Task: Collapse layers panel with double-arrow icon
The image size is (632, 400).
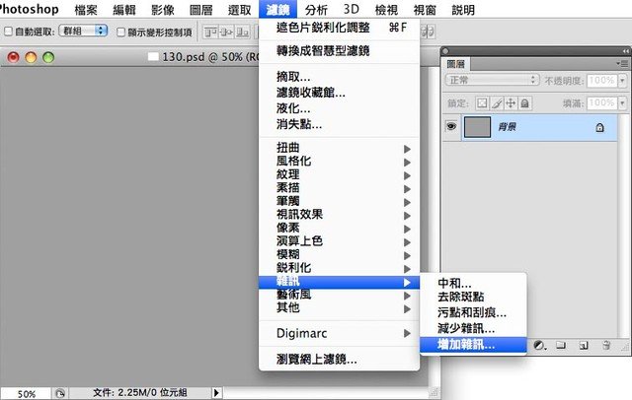Action: click(x=625, y=51)
